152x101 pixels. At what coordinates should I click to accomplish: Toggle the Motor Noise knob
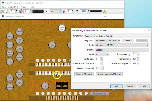(62, 28)
